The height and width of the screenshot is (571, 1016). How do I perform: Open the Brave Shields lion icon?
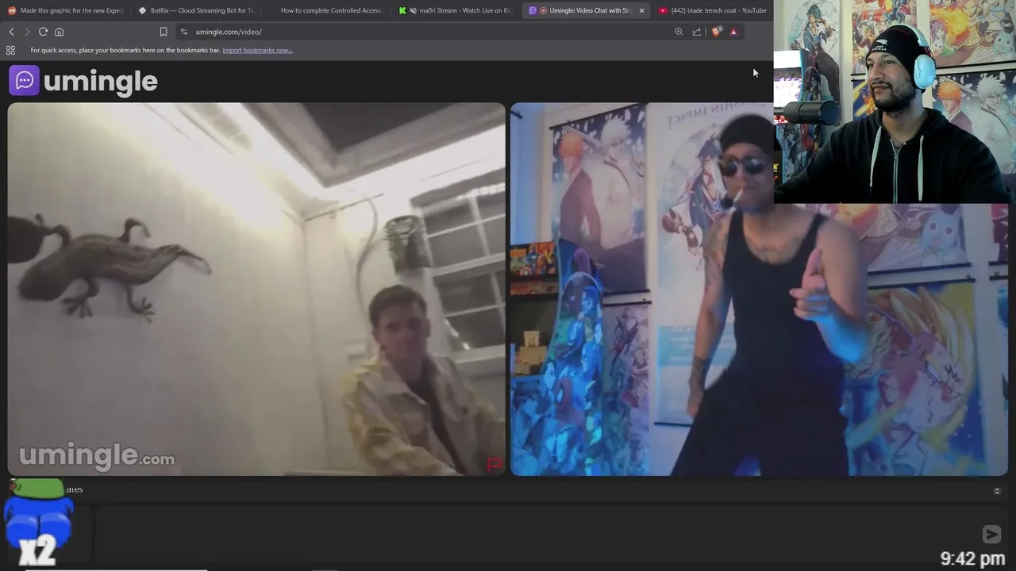[x=716, y=32]
